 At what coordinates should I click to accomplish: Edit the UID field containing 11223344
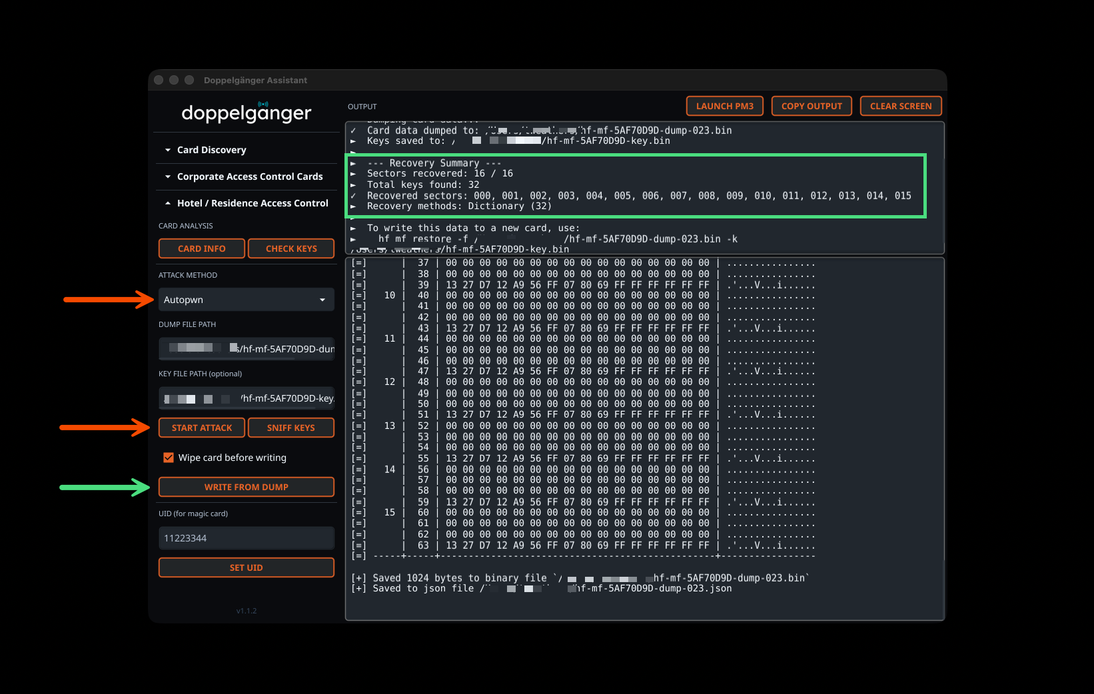[x=246, y=537]
